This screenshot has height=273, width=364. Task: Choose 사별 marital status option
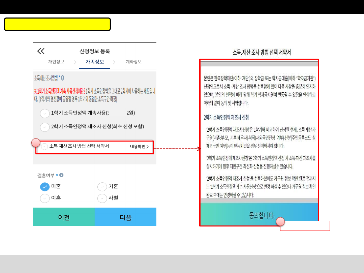pyautogui.click(x=102, y=199)
